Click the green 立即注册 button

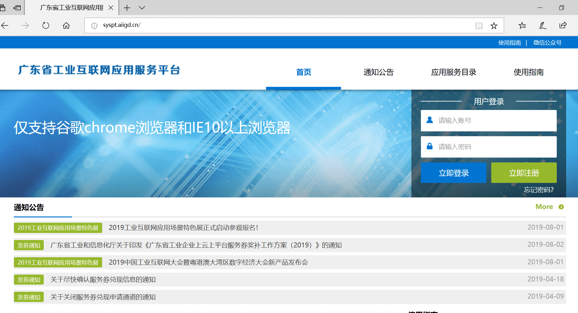pyautogui.click(x=524, y=173)
